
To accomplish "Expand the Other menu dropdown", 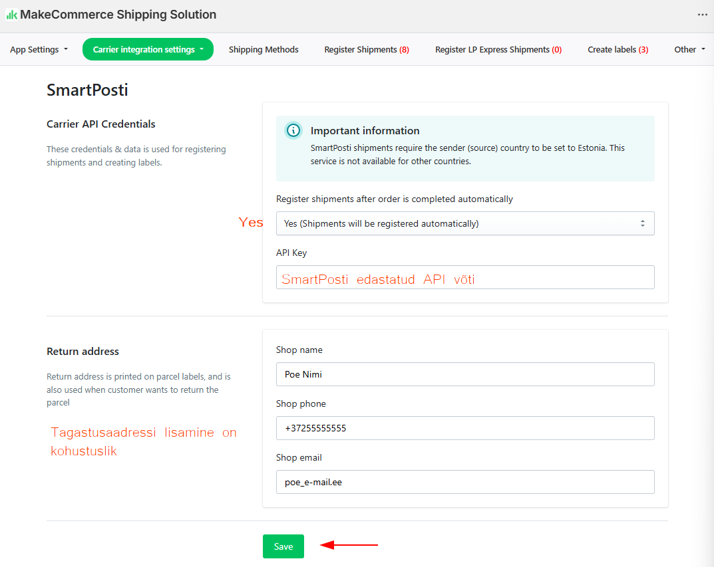I will pos(689,50).
